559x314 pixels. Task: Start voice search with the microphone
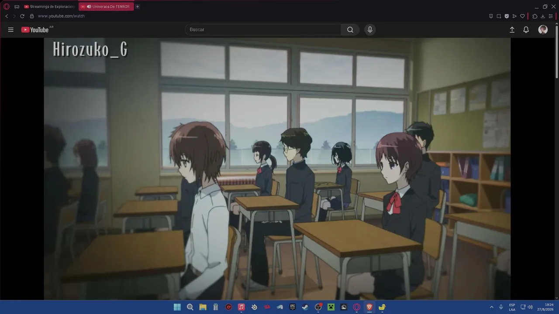[370, 30]
